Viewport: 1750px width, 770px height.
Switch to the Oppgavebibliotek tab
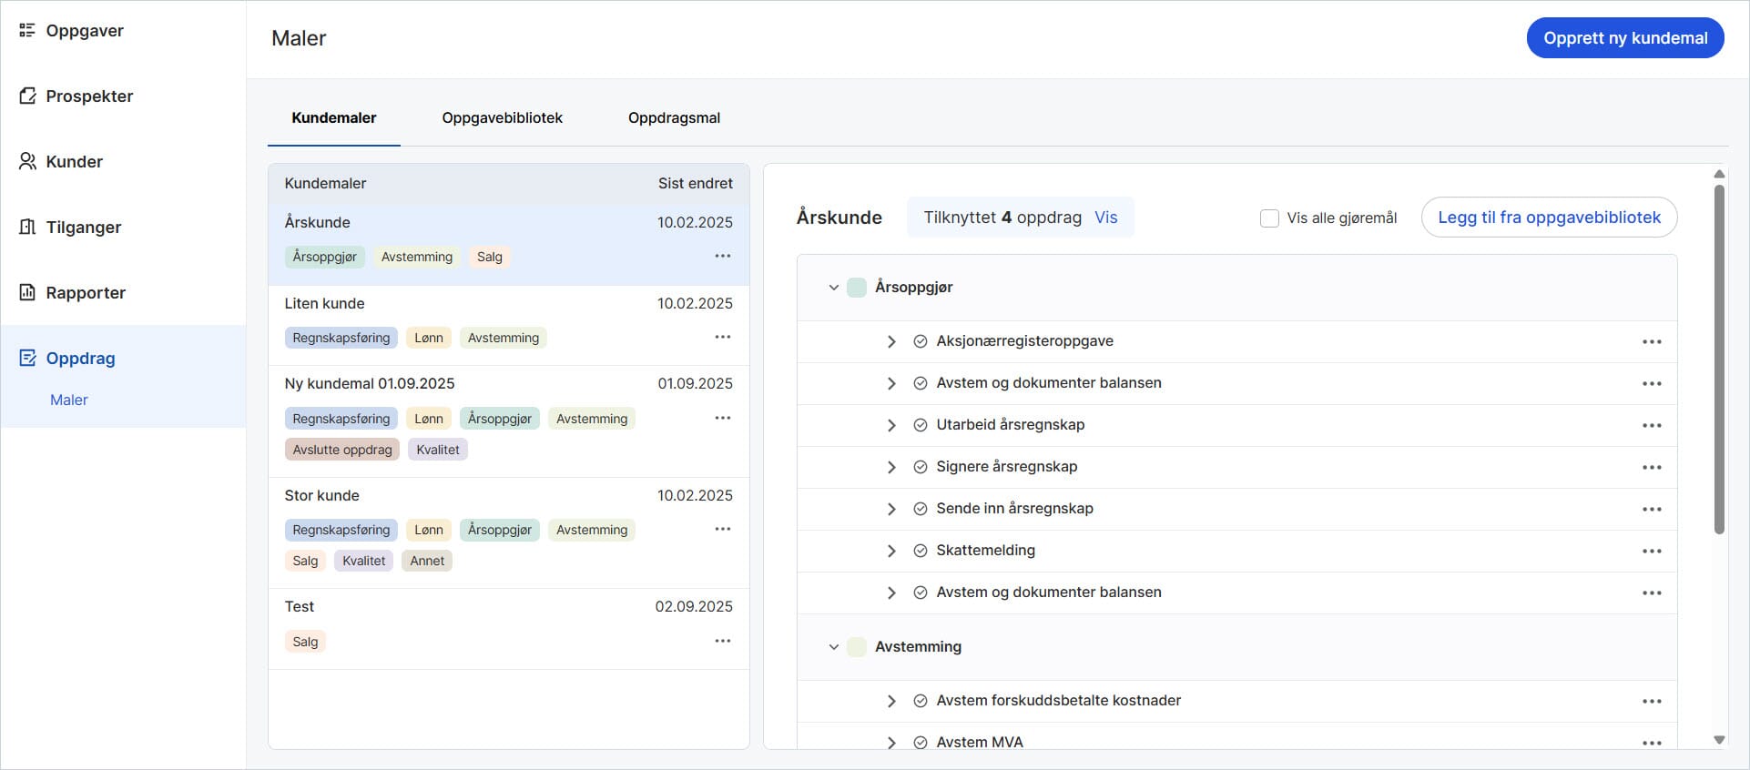[502, 118]
